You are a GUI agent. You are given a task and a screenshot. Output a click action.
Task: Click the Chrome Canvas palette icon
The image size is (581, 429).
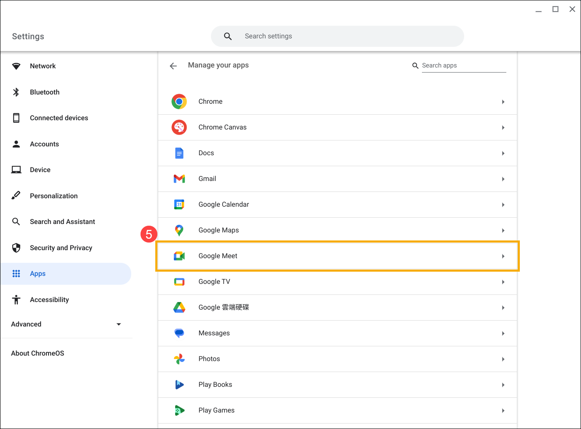(179, 127)
